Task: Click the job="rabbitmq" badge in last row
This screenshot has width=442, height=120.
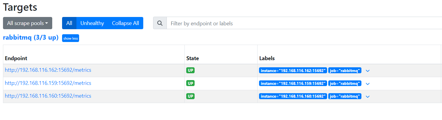Action: point(345,96)
